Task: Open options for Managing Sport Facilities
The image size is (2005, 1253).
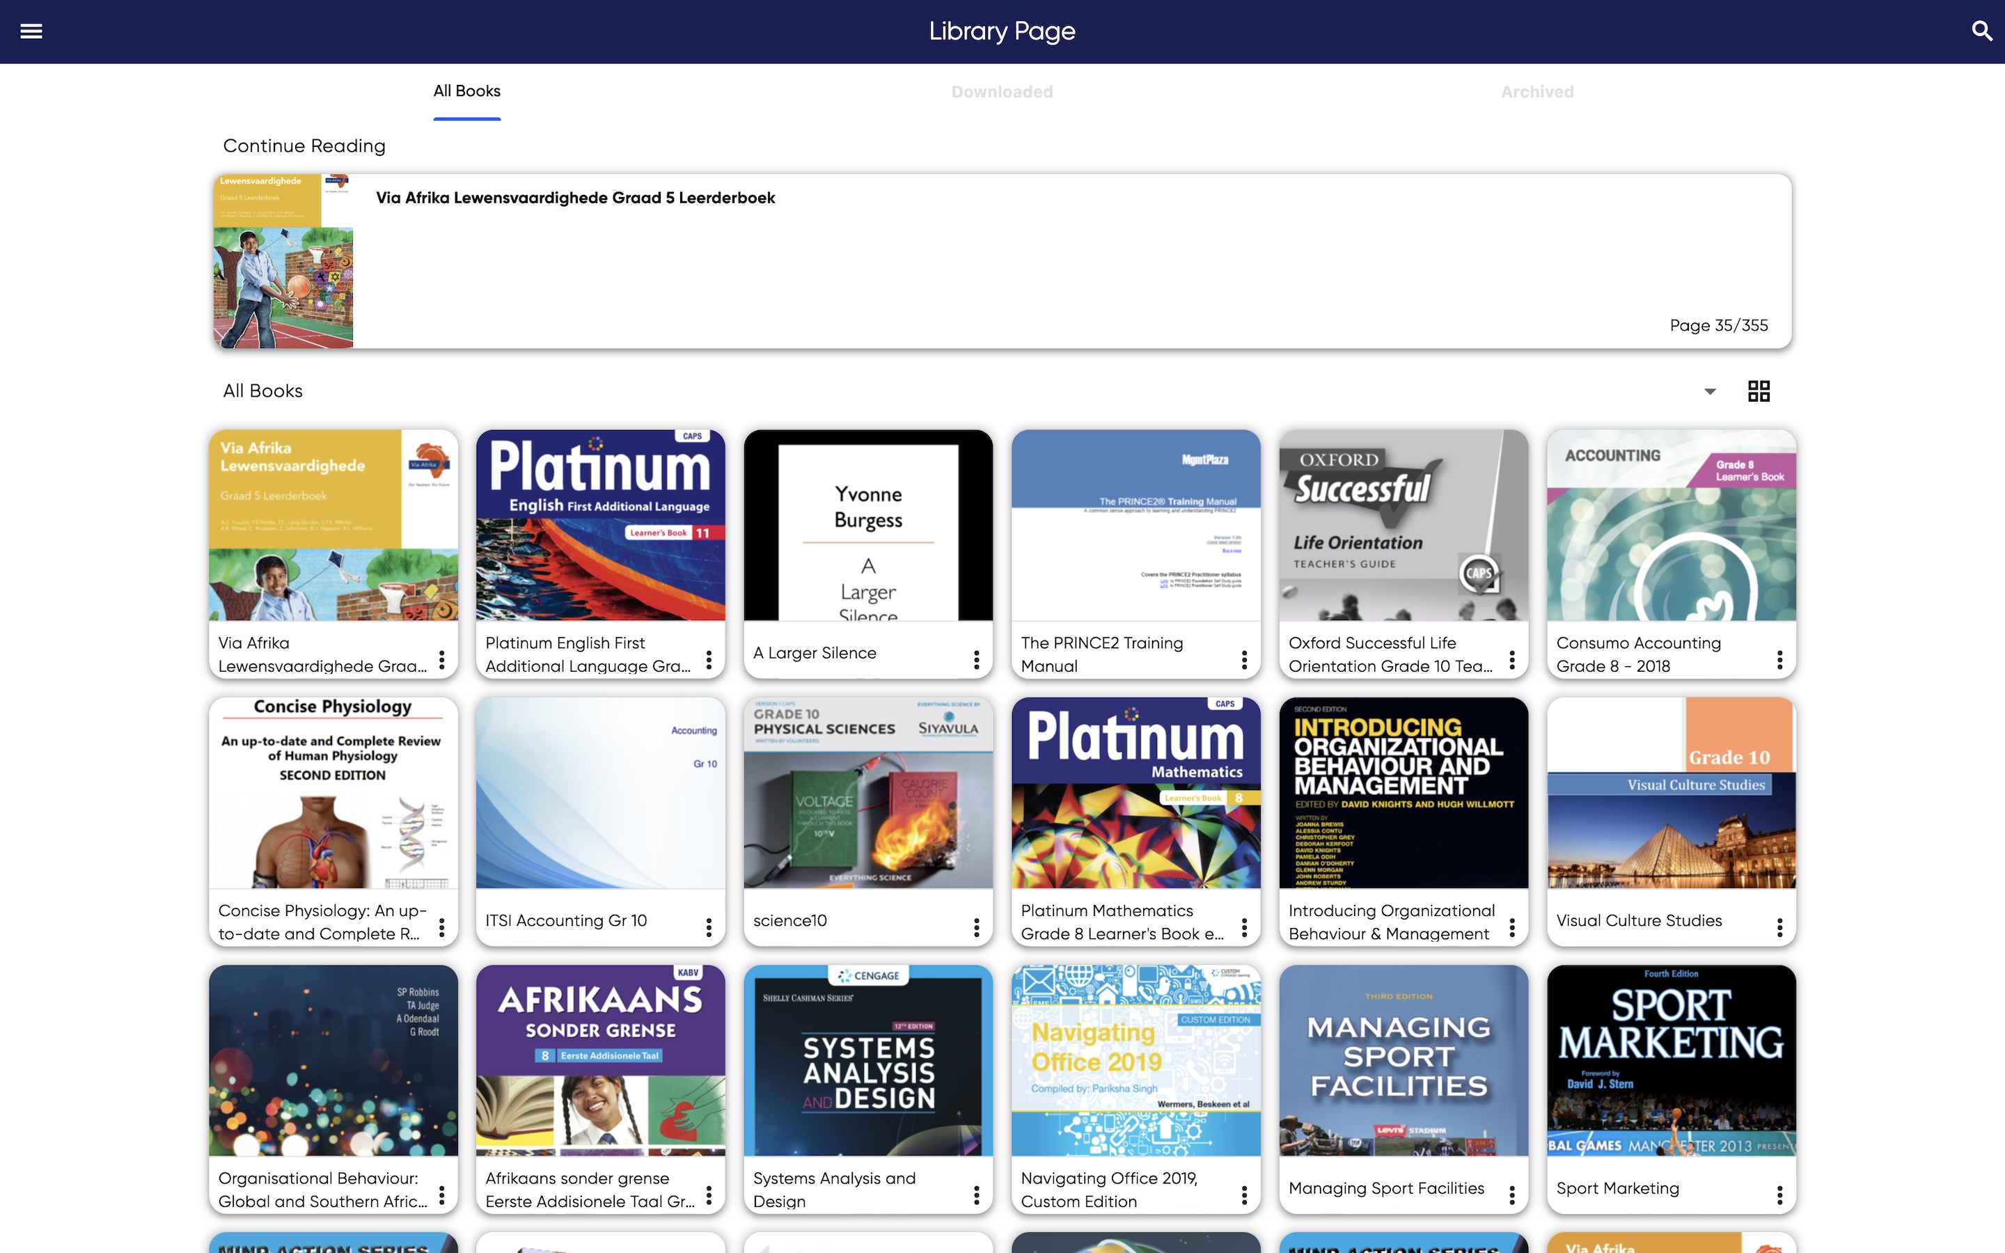Action: [x=1511, y=1195]
